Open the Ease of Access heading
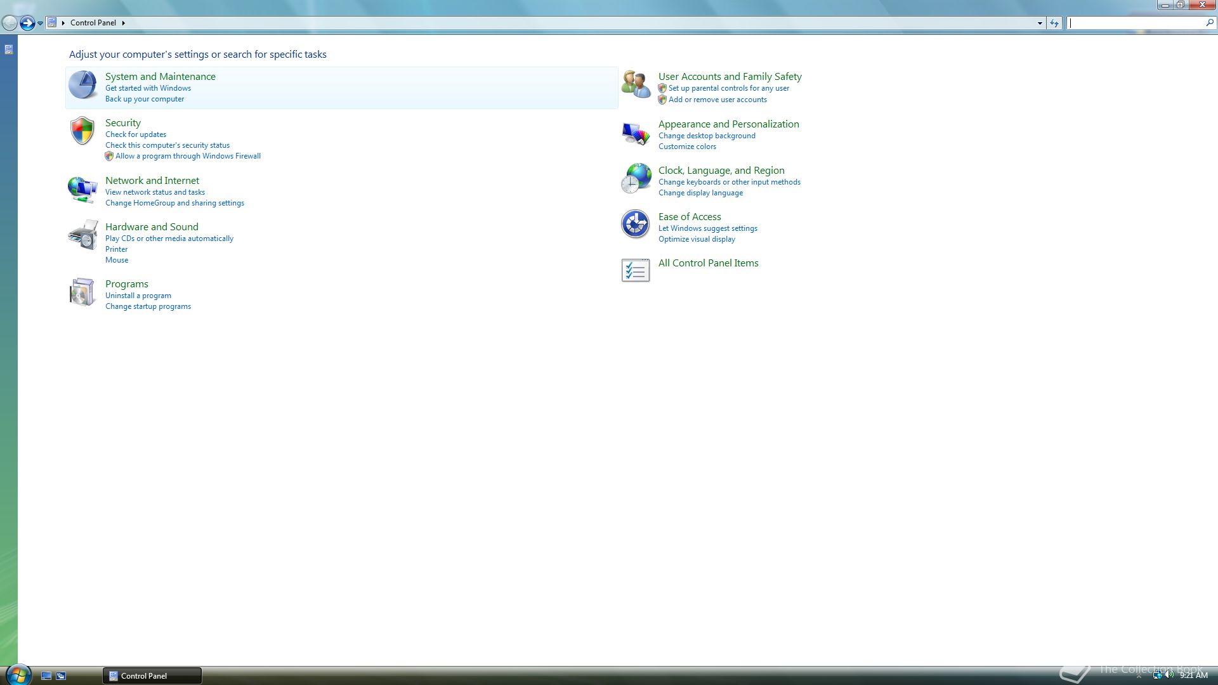1218x685 pixels. [x=690, y=217]
